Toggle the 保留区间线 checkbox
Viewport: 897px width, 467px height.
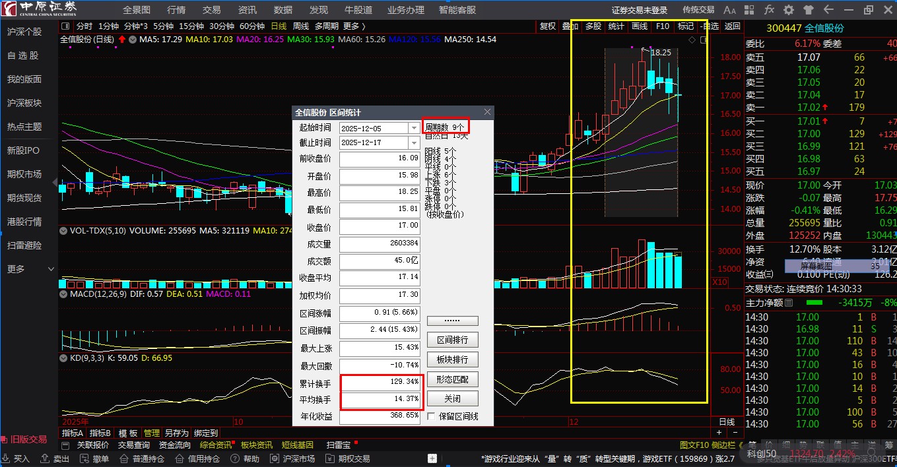432,417
